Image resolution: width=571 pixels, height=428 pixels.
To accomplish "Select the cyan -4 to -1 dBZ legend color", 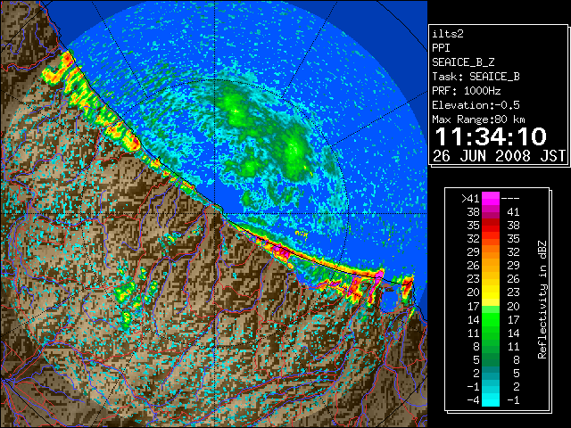I will pos(491,400).
